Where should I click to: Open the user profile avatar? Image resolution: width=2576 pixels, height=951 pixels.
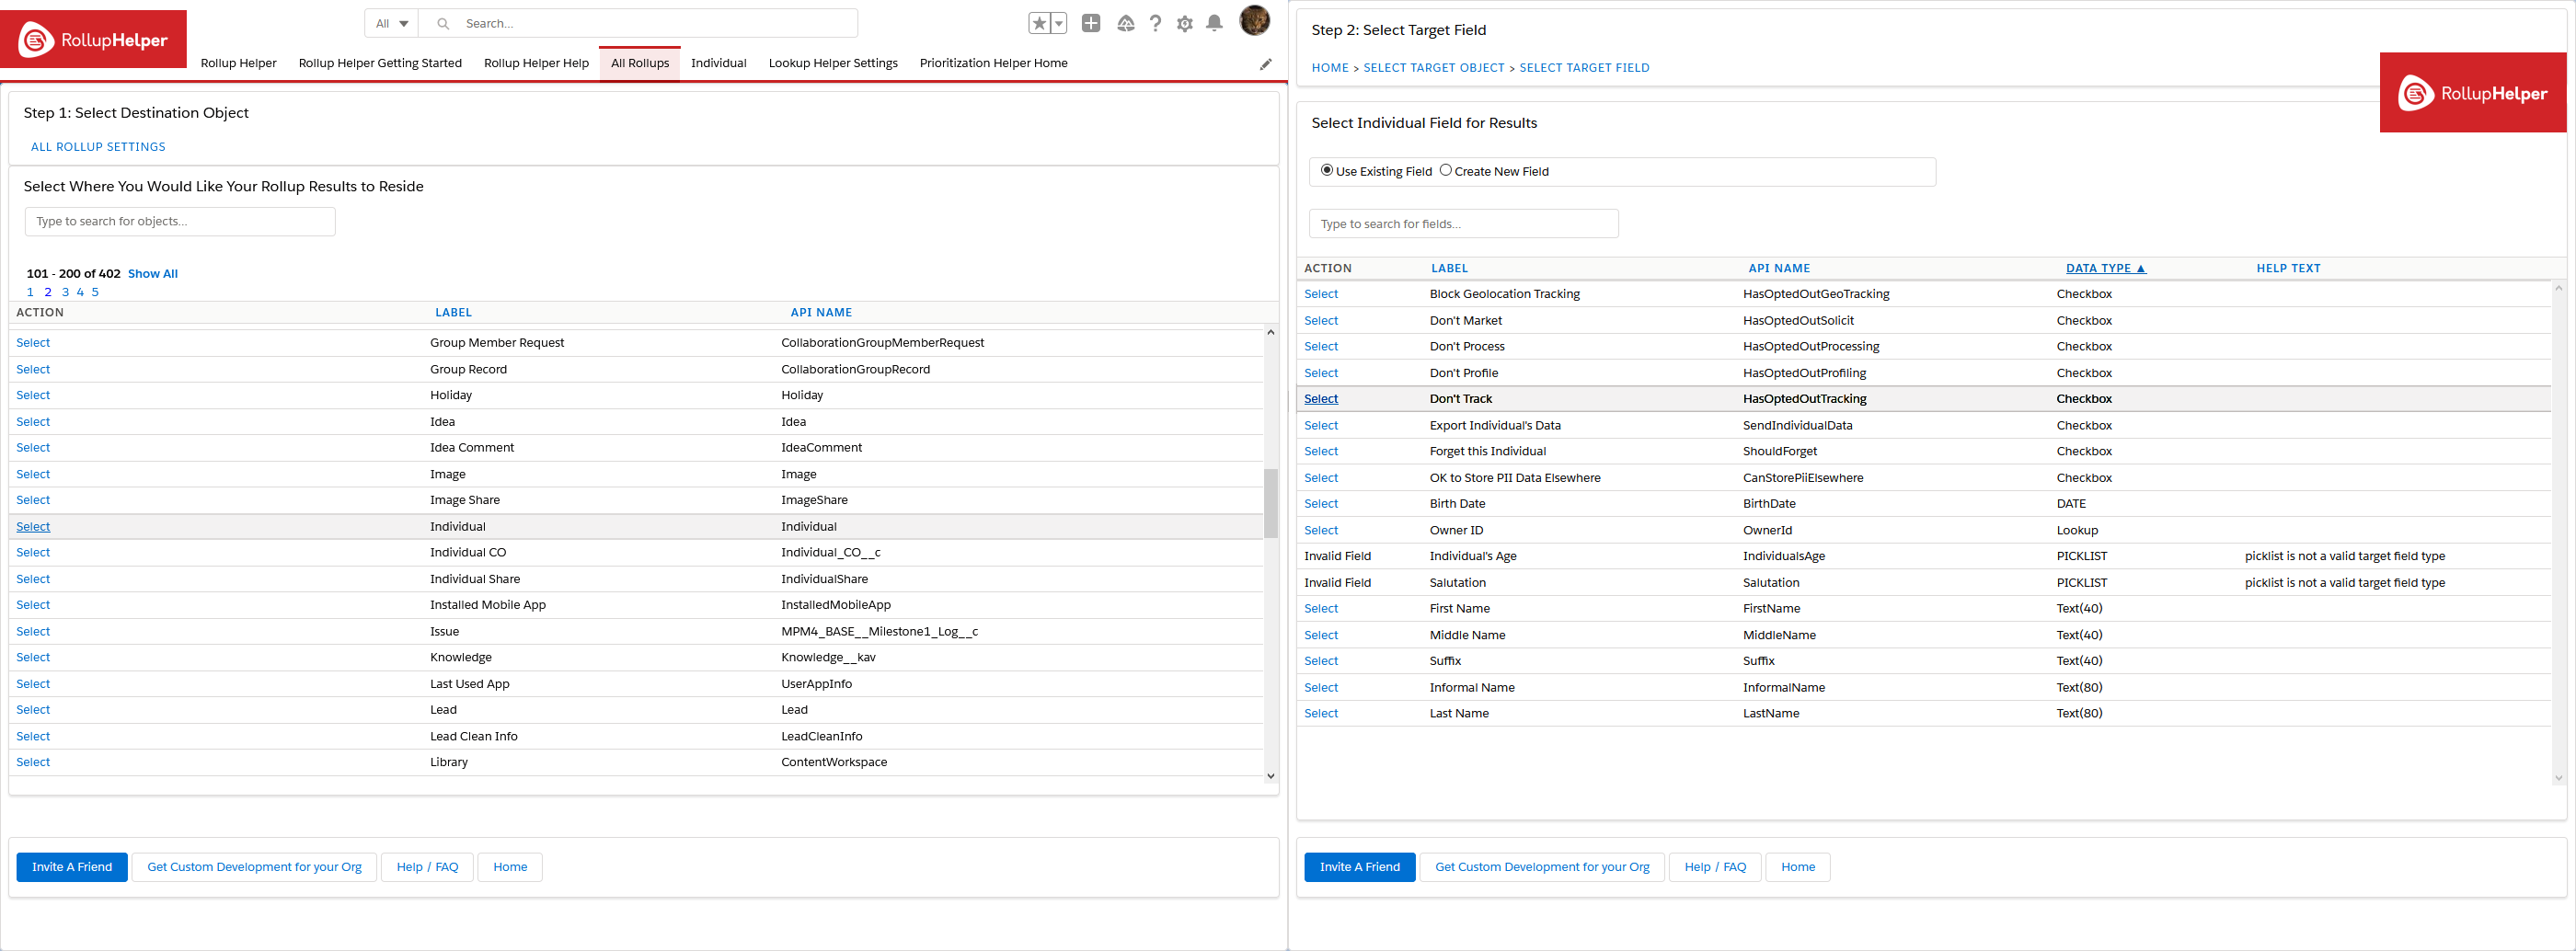pyautogui.click(x=1254, y=20)
